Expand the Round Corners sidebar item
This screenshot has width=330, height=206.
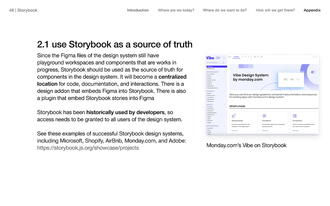click(211, 80)
